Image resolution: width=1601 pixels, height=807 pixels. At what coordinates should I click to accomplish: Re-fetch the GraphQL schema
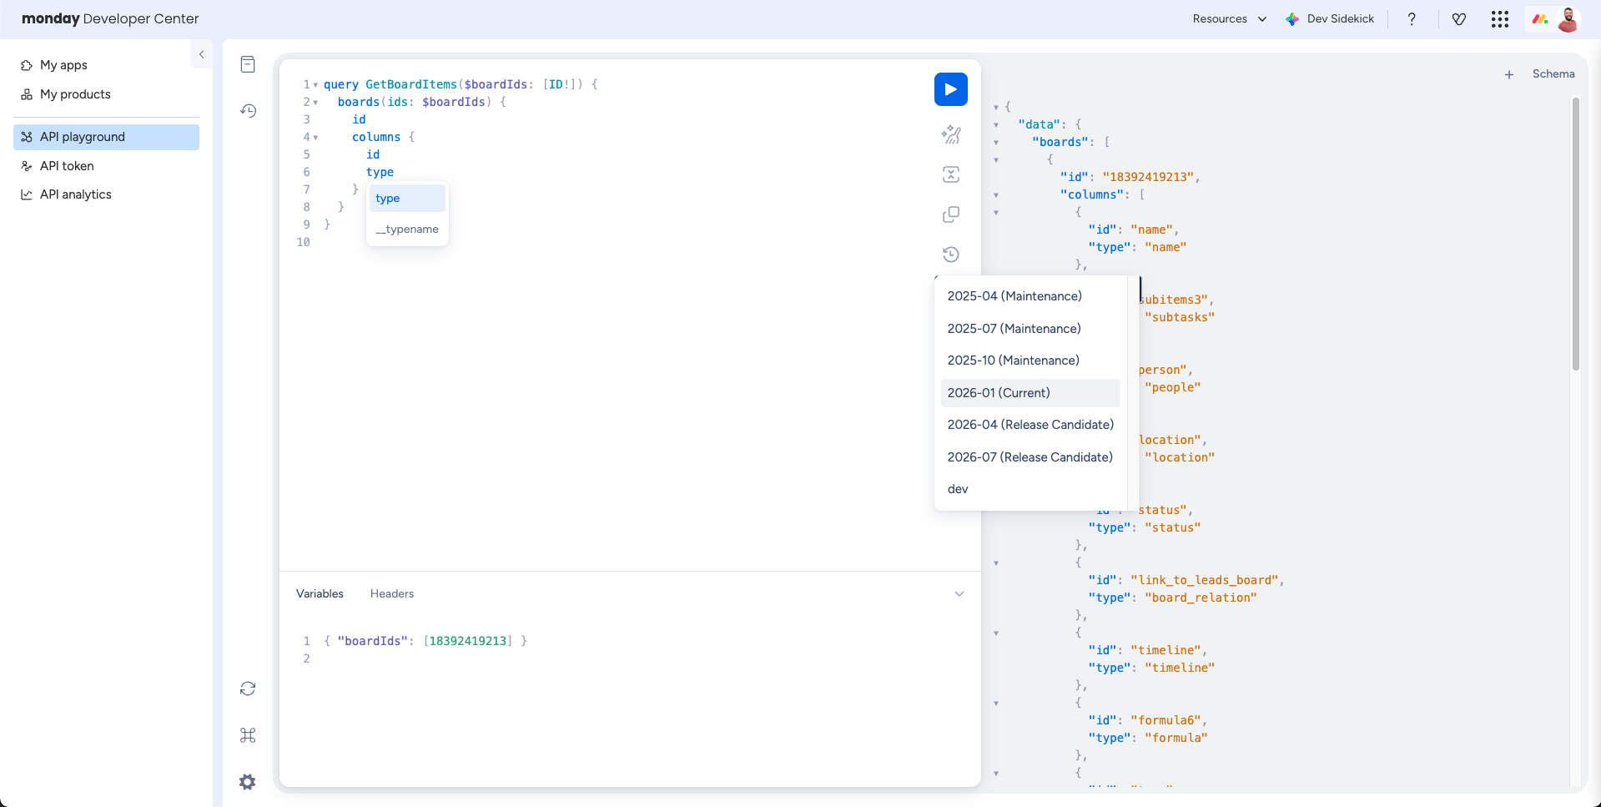click(247, 688)
